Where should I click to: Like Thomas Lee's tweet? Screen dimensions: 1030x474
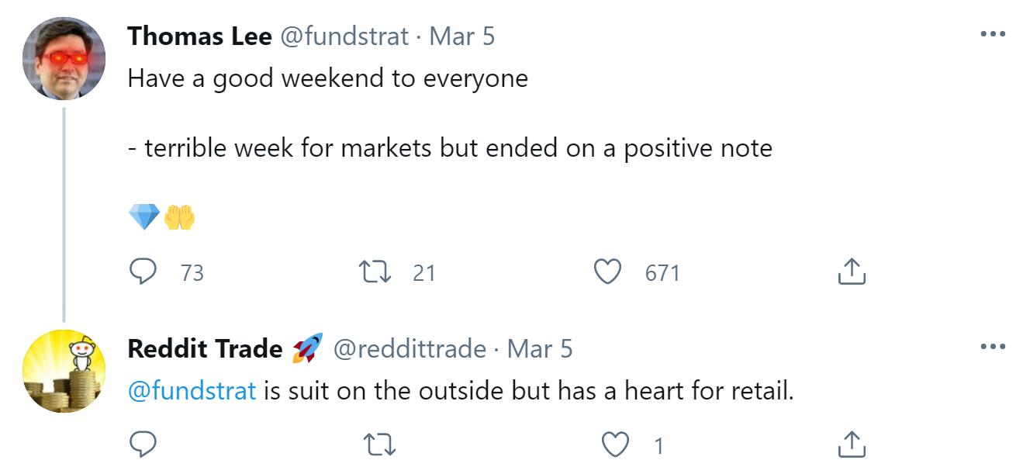(607, 272)
